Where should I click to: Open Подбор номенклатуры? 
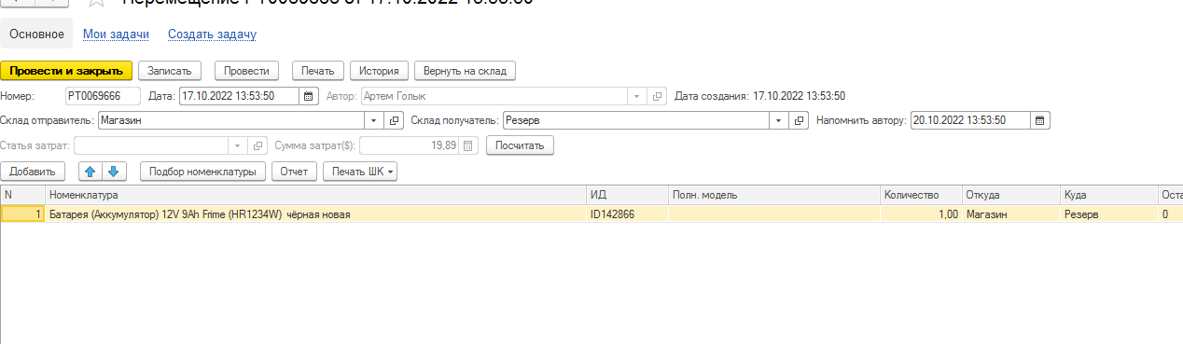203,172
